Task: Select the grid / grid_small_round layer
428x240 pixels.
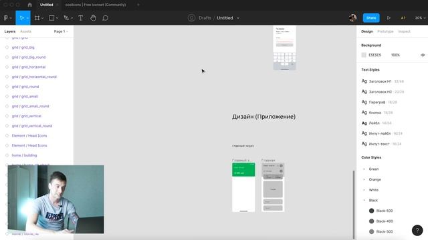Action: click(30, 106)
